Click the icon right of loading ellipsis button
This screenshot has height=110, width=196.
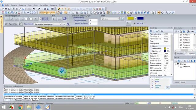68,24
